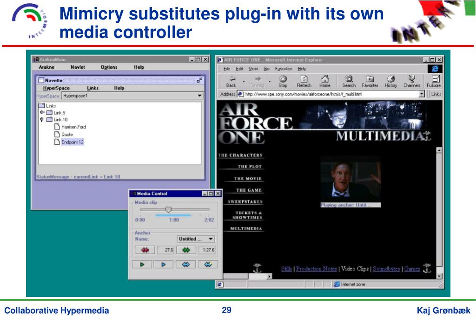
Task: Click blue double-arrow button next to blue play
Action: [185, 264]
